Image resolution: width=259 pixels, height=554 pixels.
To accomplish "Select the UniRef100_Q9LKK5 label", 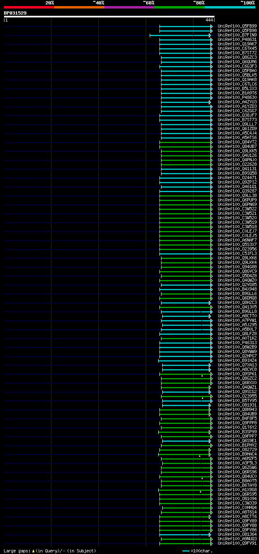I will 237,151.
